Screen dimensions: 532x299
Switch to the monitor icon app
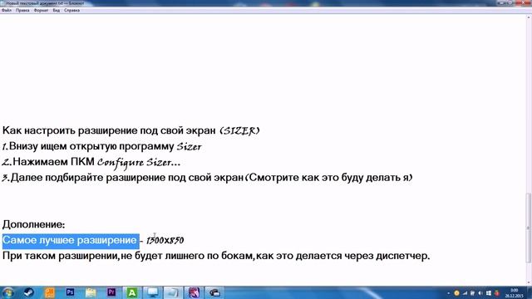[x=152, y=292]
